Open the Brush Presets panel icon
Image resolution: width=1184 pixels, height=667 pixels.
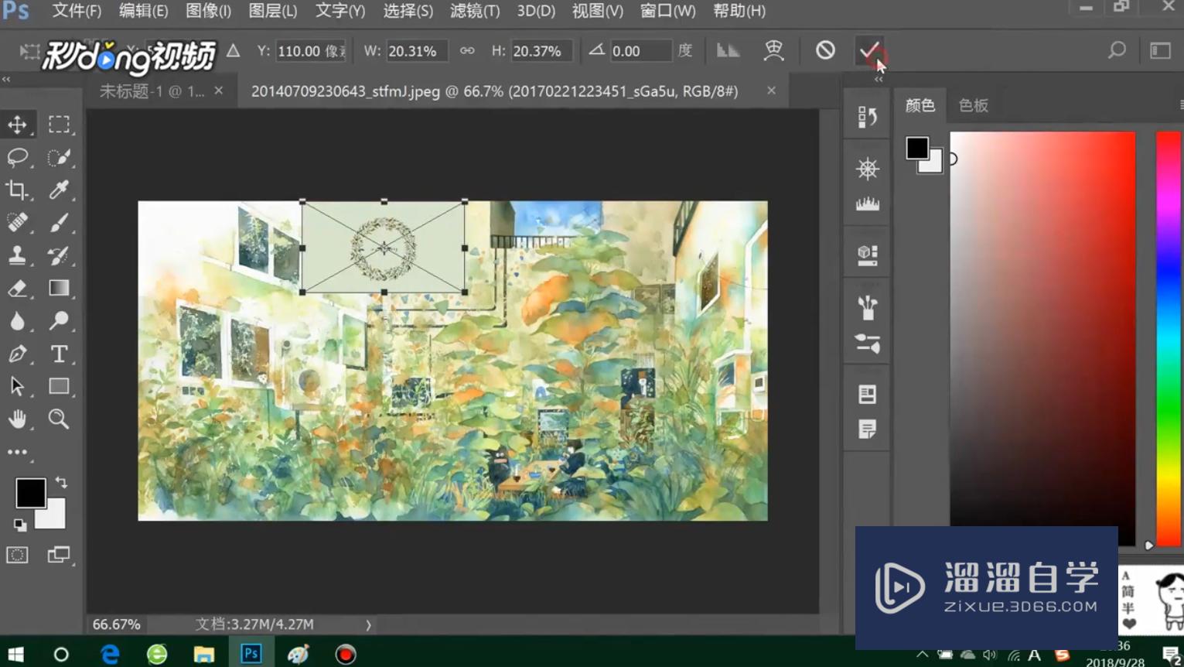867,307
